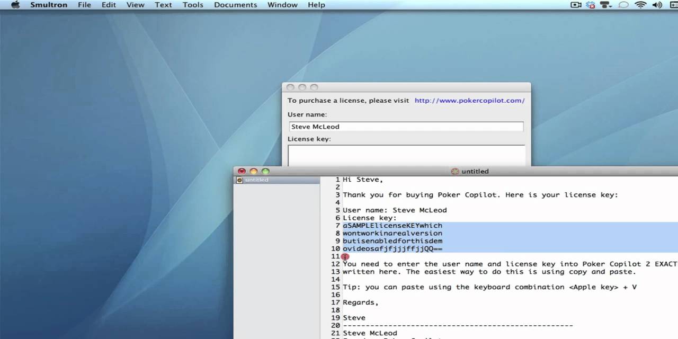
Task: Open the Window menu
Action: (x=282, y=5)
